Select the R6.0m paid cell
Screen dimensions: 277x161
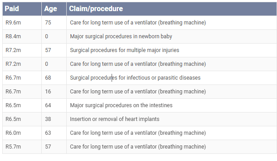pos(22,133)
